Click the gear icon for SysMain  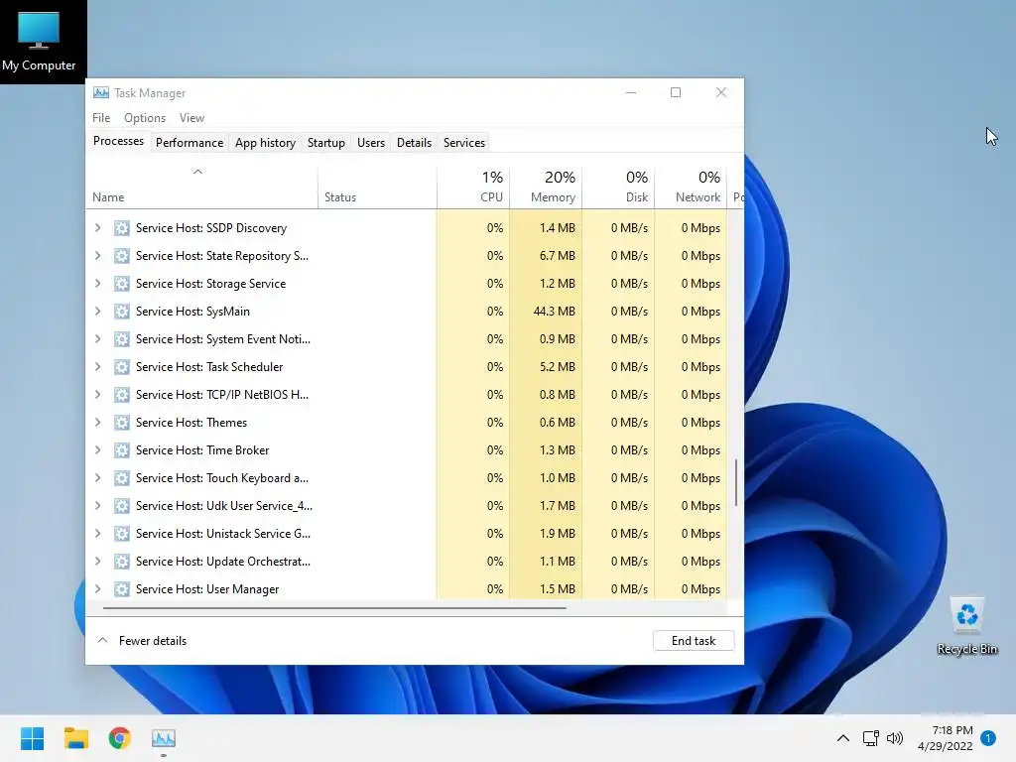tap(122, 312)
